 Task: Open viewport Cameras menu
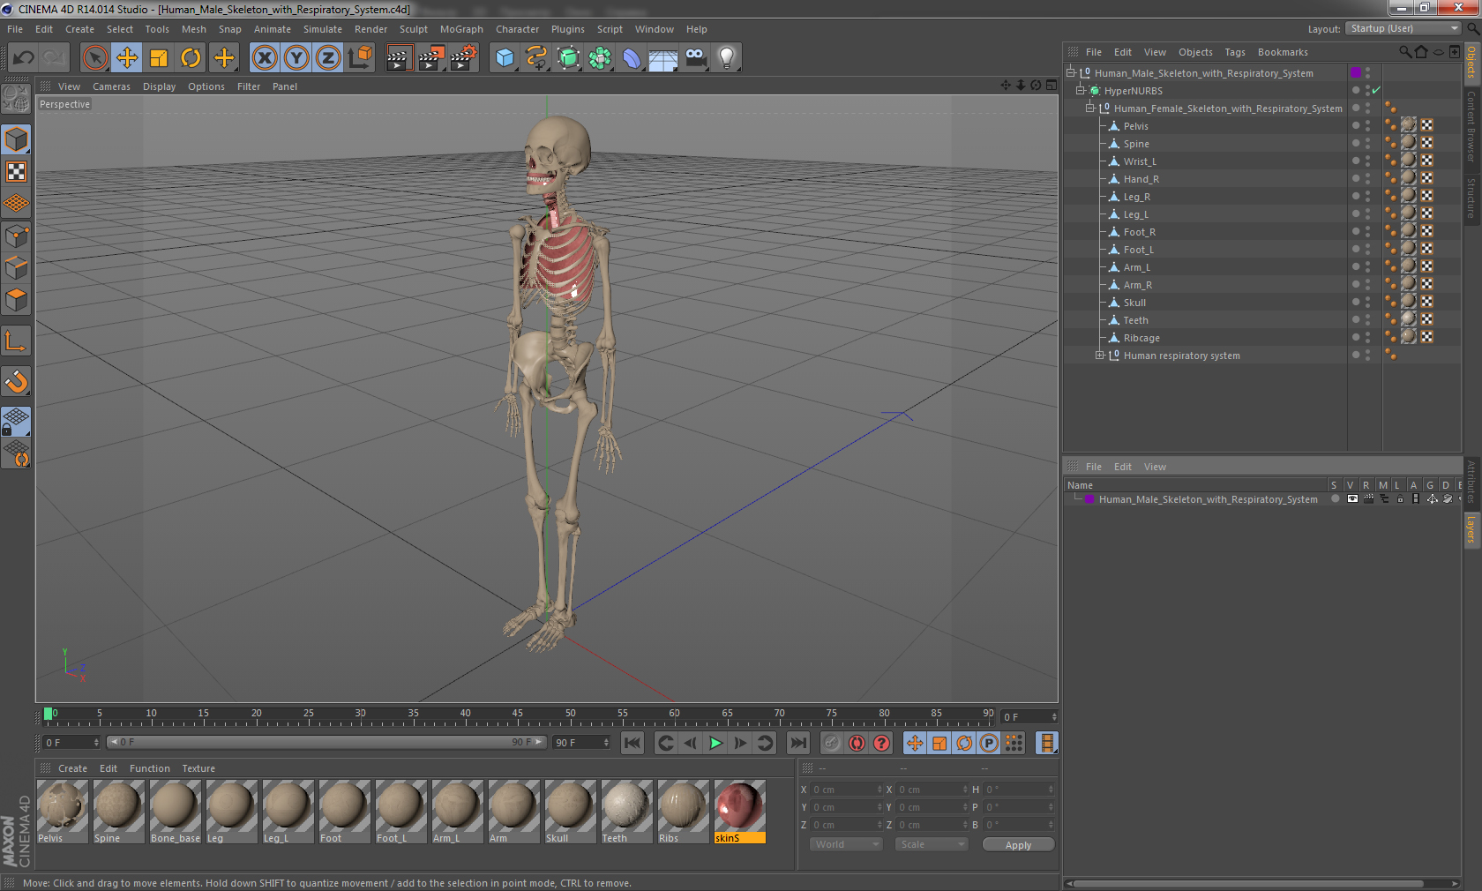111,86
